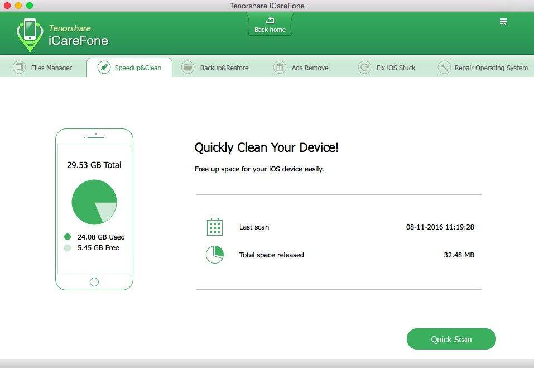Click the Ads Remove trash icon
This screenshot has height=368, width=534.
pos(280,67)
